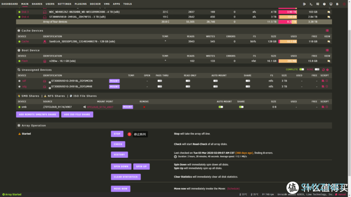
Task: Click the logout icon in top bar
Action: coord(304,4)
